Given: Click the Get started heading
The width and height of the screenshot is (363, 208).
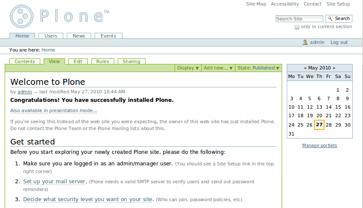Looking at the screenshot, I should pyautogui.click(x=33, y=142).
